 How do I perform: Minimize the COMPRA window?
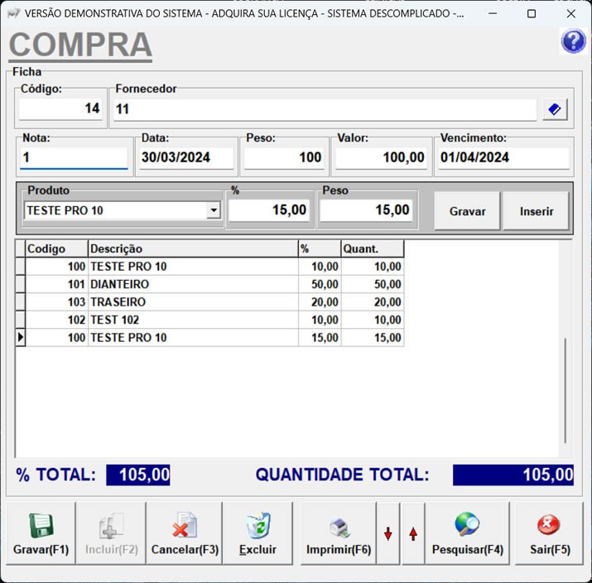(x=493, y=13)
